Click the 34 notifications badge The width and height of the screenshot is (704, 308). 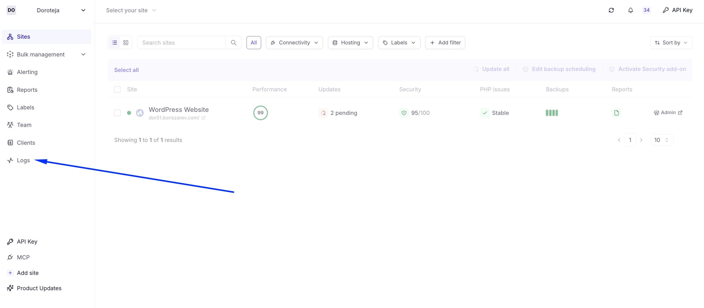pos(646,10)
